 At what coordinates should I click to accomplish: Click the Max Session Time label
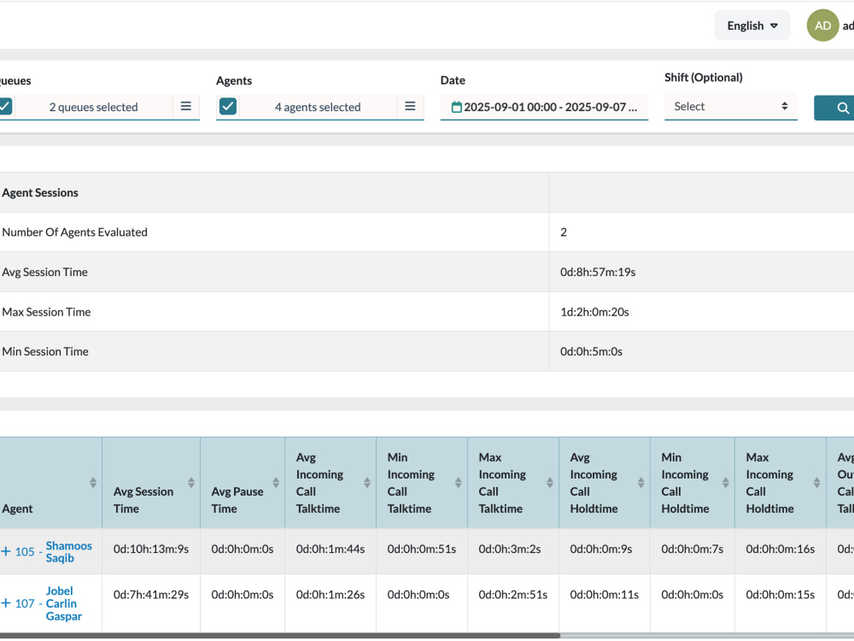click(46, 312)
